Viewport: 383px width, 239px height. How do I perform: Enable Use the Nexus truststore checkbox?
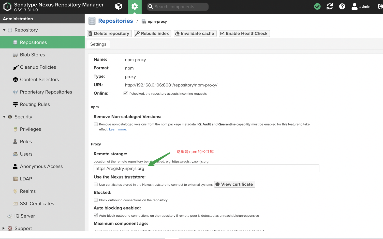point(96,184)
